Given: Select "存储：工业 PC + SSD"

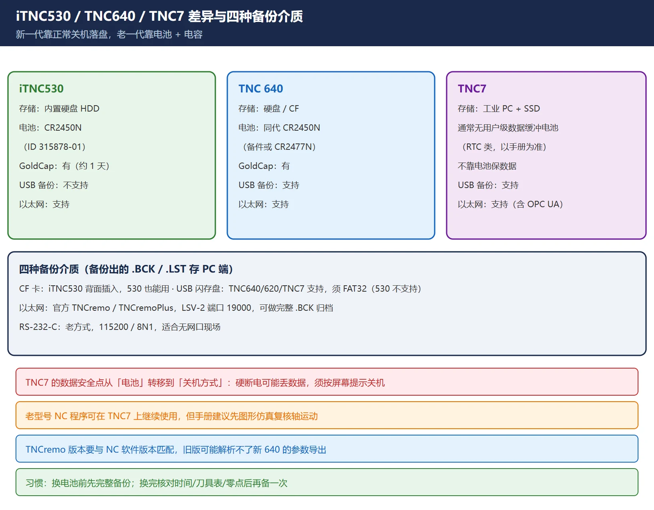Looking at the screenshot, I should 499,108.
